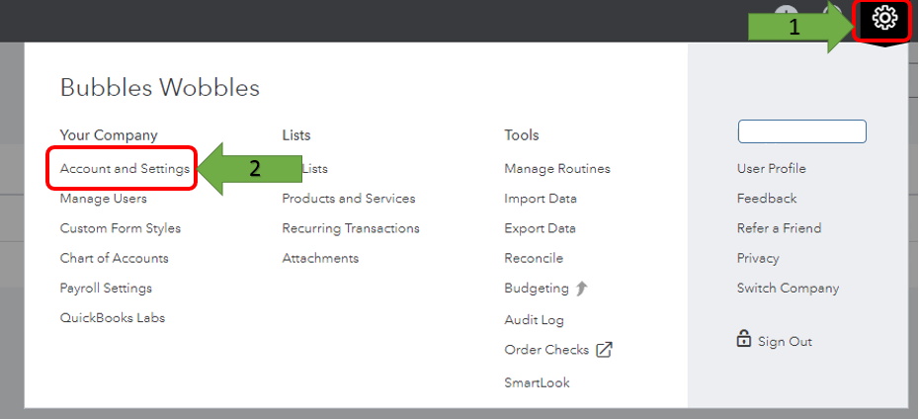Click the Bubbles Wobbles company name
Viewport: 920px width, 419px height.
point(160,87)
